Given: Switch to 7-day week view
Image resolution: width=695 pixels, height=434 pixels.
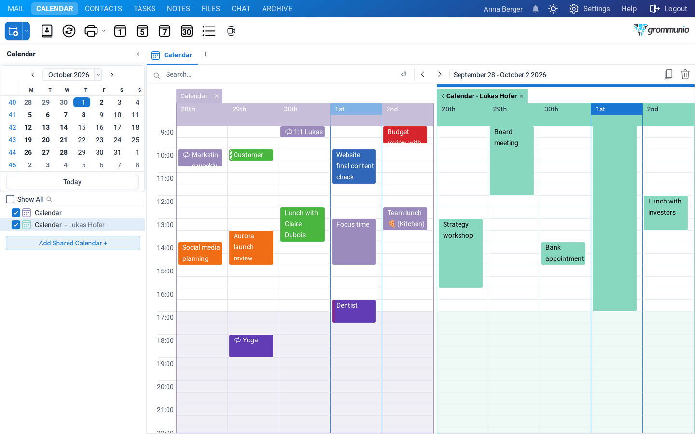Looking at the screenshot, I should [165, 31].
